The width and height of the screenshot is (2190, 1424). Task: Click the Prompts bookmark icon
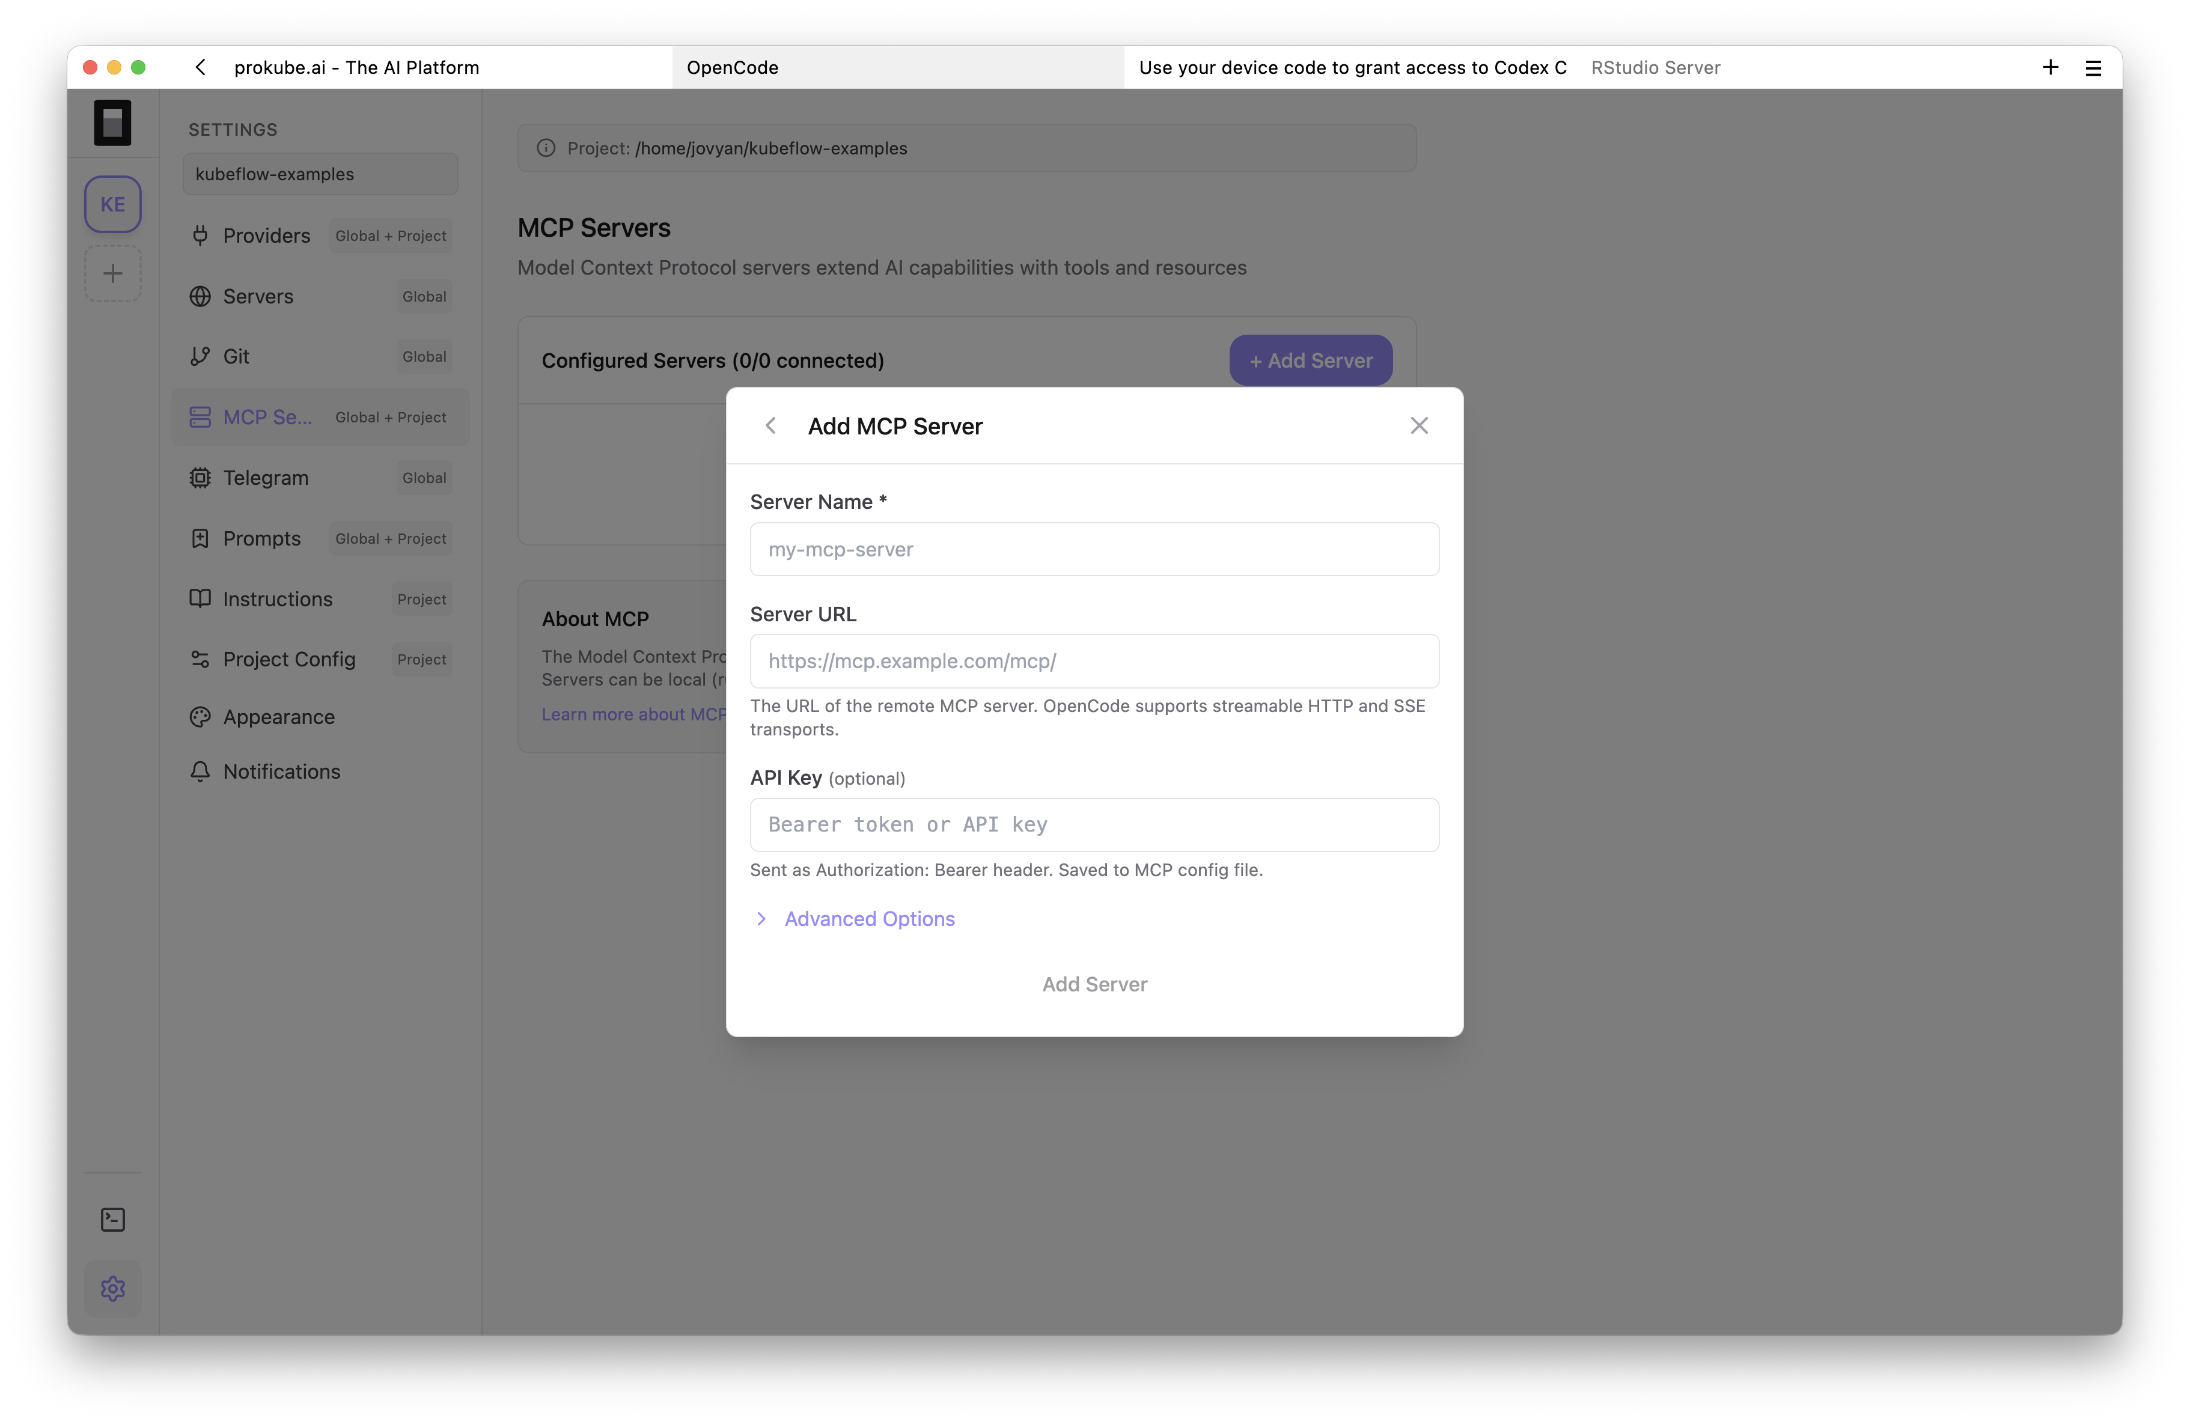tap(200, 538)
